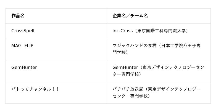
Task: Click 門学校 on MAG FLIP row's second line
Action: [x=119, y=52]
